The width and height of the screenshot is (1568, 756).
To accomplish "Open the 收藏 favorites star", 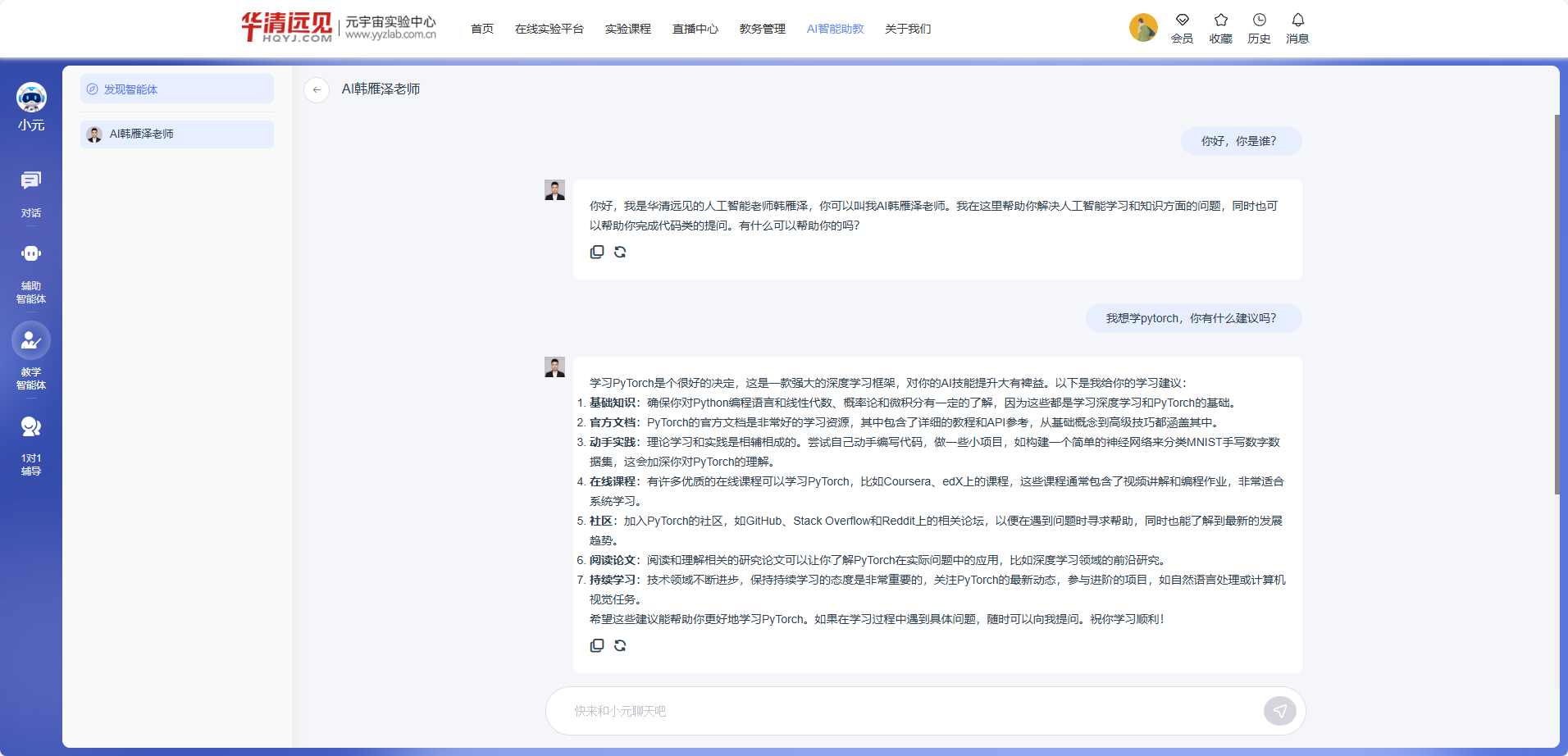I will [1220, 28].
